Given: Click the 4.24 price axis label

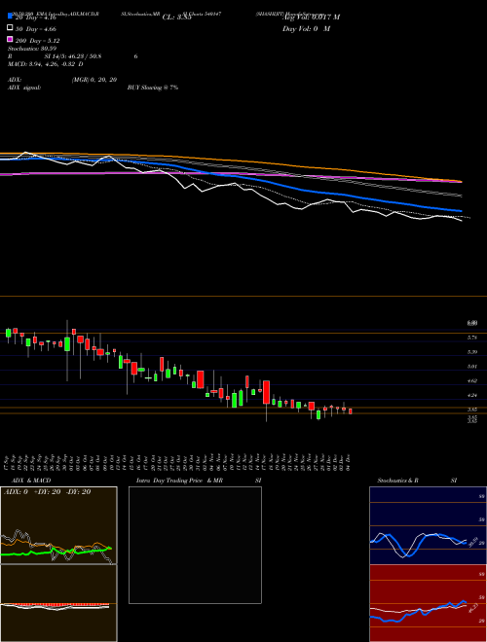Looking at the screenshot, I should pyautogui.click(x=471, y=395).
